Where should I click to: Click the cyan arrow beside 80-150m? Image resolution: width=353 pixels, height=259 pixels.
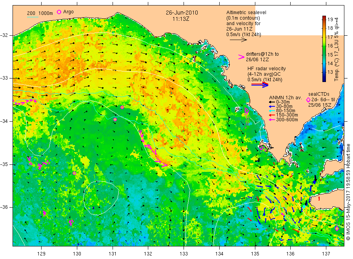(272, 111)
